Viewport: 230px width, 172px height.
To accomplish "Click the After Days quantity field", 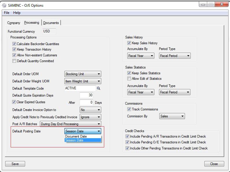I will pos(86,102).
